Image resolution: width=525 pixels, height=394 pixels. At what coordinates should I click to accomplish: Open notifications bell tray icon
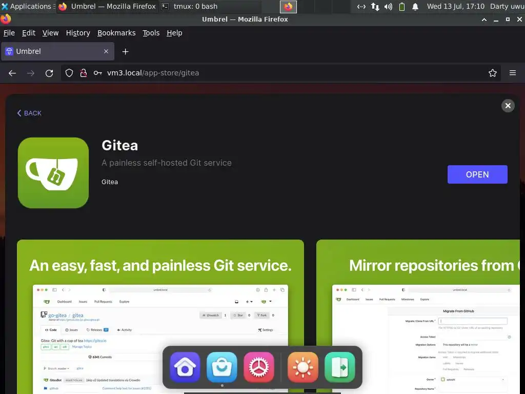click(x=415, y=7)
